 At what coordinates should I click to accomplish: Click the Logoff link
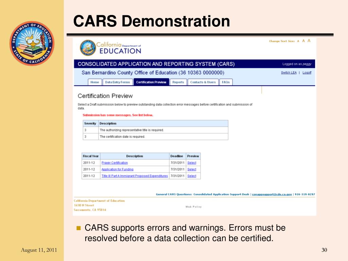[x=307, y=73]
